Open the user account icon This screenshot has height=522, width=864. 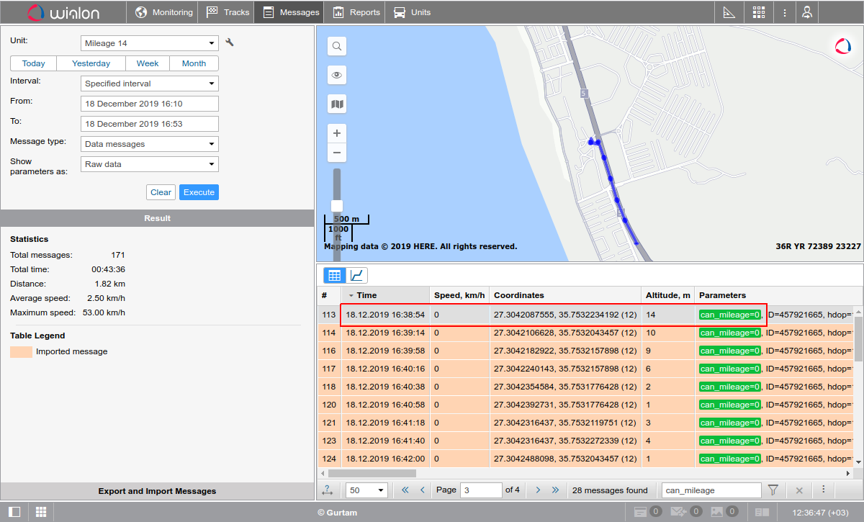pyautogui.click(x=807, y=12)
